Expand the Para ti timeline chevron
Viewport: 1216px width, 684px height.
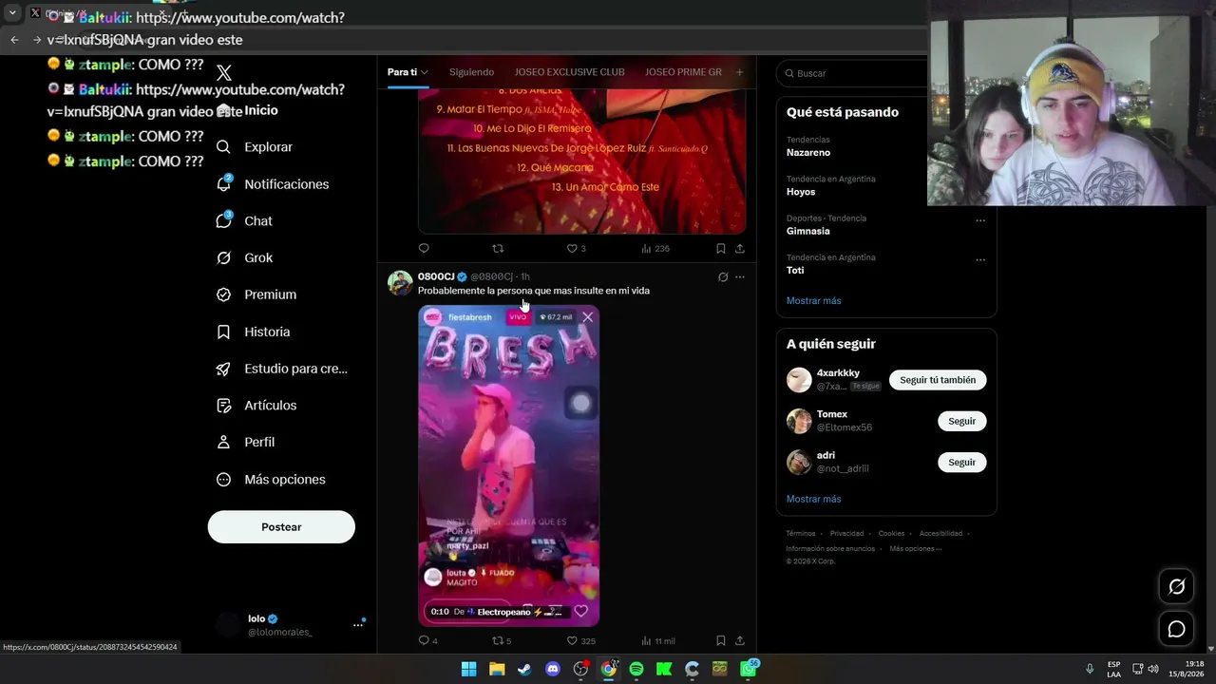pos(425,72)
